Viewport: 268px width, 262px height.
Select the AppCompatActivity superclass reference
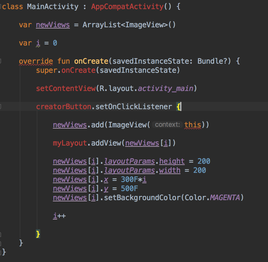click(x=127, y=6)
